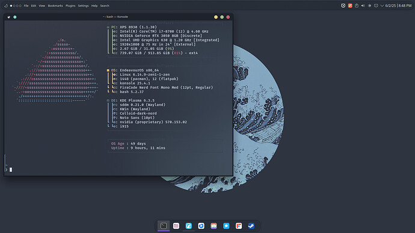Open the media player tray icon
415x233 pixels.
[x=343, y=5]
